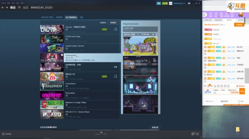Open the 粉丝团 tab in Douyu
The width and height of the screenshot is (249, 139).
pos(241,20)
